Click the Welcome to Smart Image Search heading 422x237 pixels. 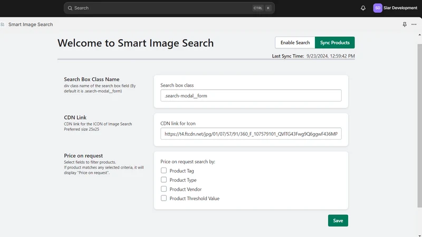(x=136, y=43)
